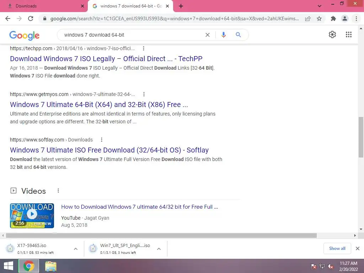The height and width of the screenshot is (273, 364).
Task: Click the Google logo
Action: click(x=25, y=35)
